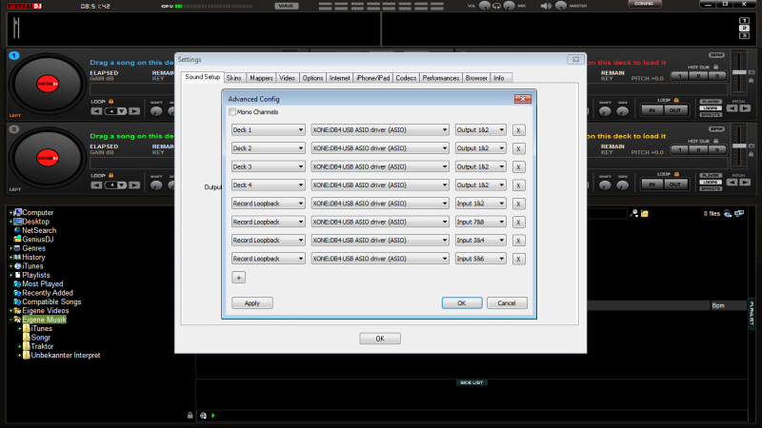This screenshot has width=762, height=428.
Task: Expand the Playlists tree node
Action: 10,275
